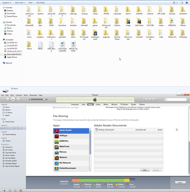The height and width of the screenshot is (192, 190).
Task: Open the Recently Added playlist
Action: point(9,161)
